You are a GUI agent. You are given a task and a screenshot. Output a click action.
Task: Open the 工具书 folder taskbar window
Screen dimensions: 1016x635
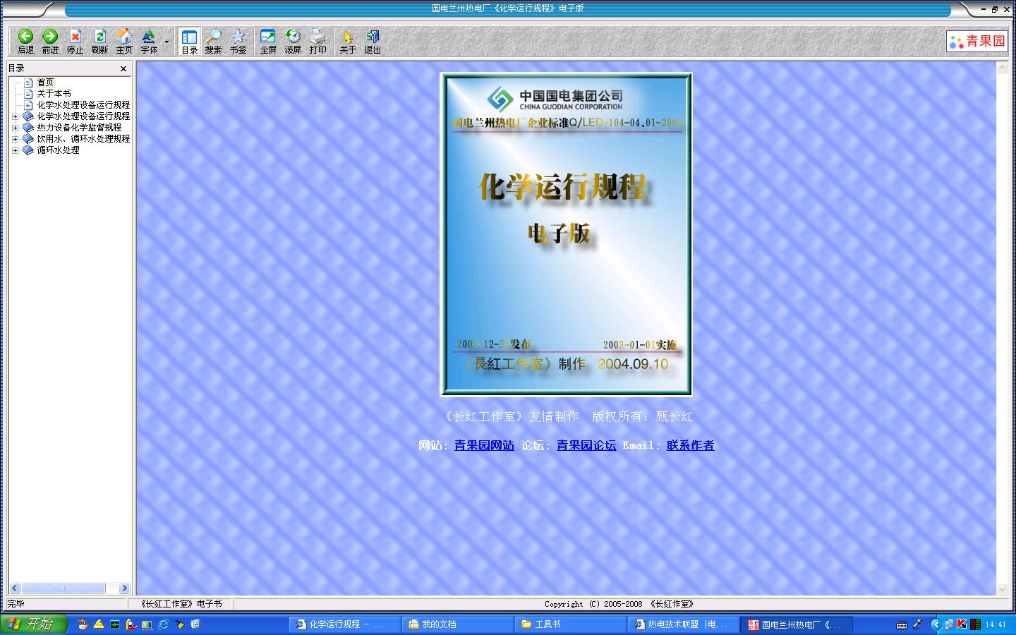point(570,624)
